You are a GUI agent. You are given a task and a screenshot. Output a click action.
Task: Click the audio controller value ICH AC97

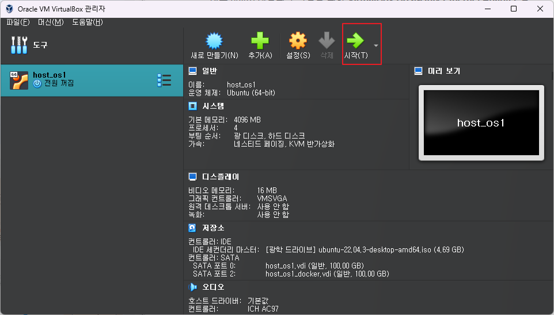tap(263, 309)
